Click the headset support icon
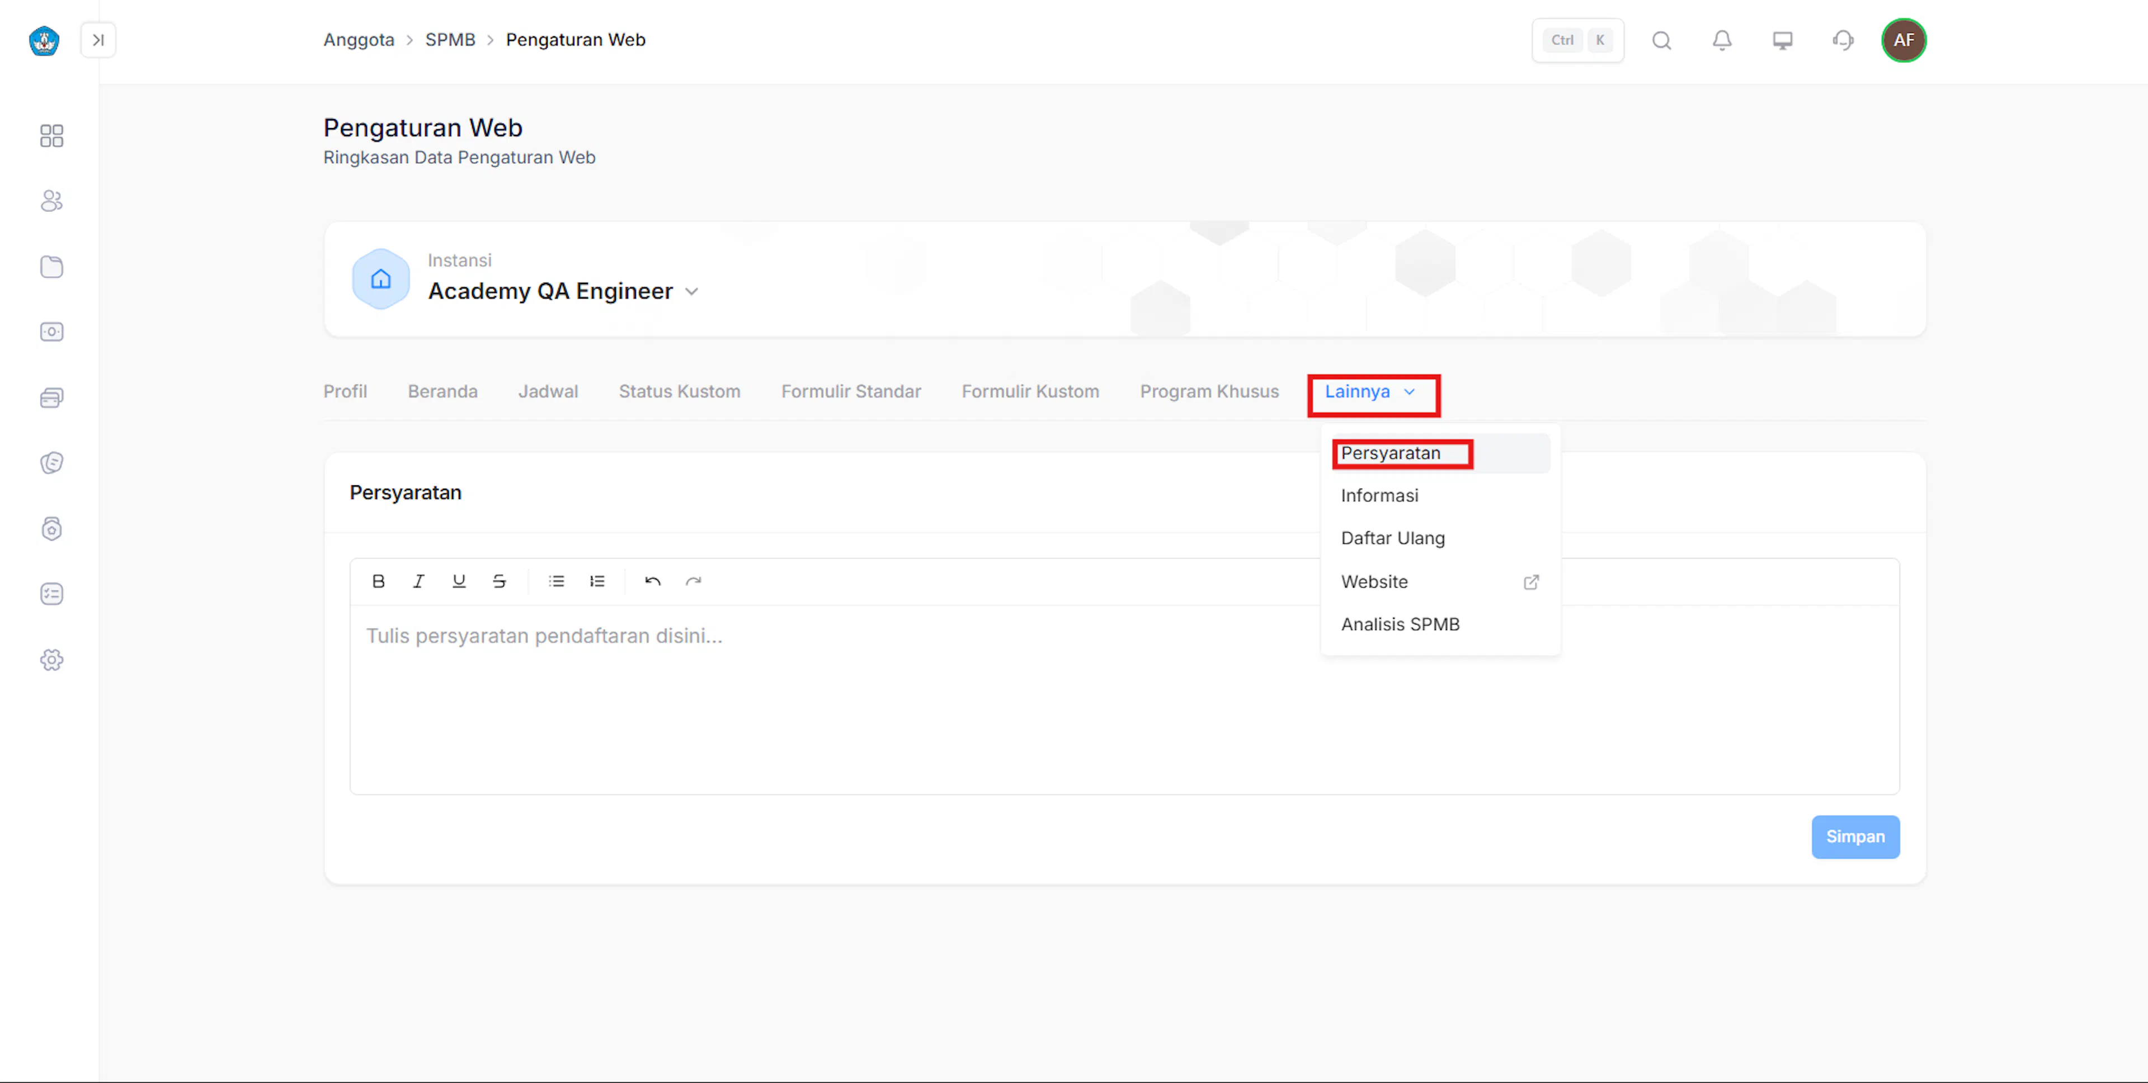 pyautogui.click(x=1843, y=40)
